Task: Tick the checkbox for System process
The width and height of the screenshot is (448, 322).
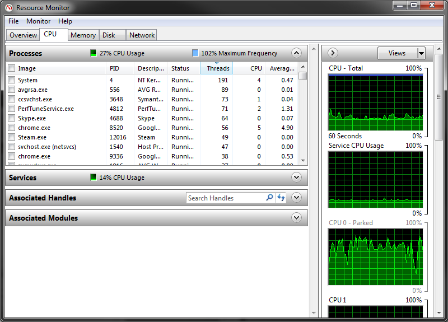Action: click(x=11, y=80)
